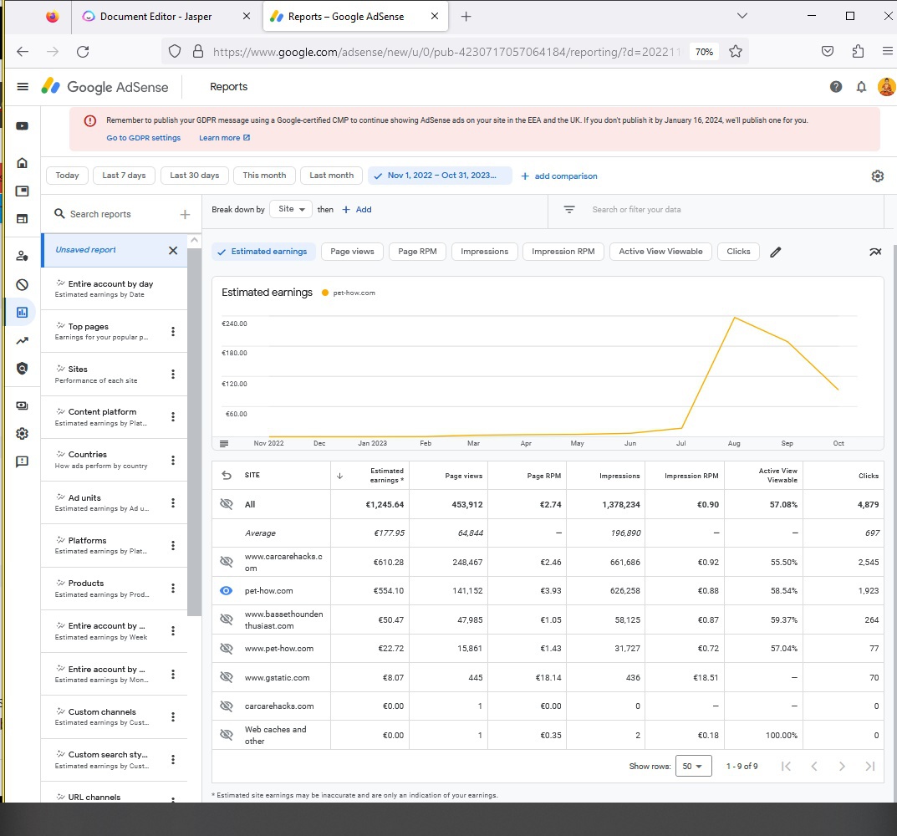
Task: Add another breakdown dimension with Add
Action: point(357,210)
